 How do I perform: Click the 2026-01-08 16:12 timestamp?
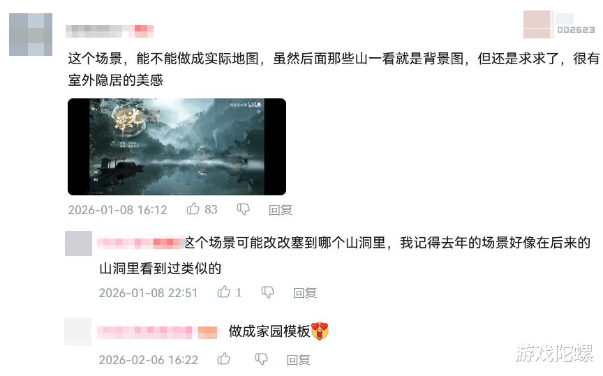[118, 210]
